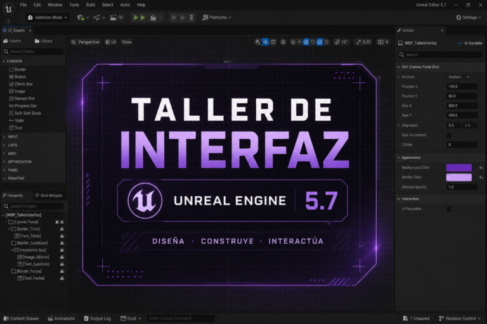Enable the Size To Content checkbox
This screenshot has width=487, height=324.
449,135
